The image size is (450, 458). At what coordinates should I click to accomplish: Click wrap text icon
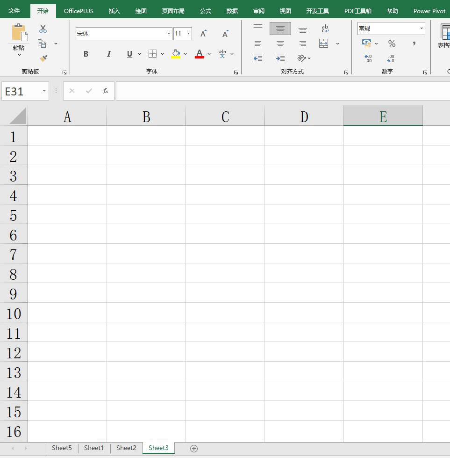(x=325, y=29)
